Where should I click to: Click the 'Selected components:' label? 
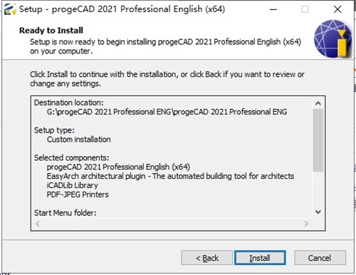pos(71,157)
